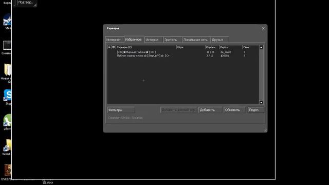Sort servers by password lock column
The height and width of the screenshot is (185, 329).
[109, 47]
